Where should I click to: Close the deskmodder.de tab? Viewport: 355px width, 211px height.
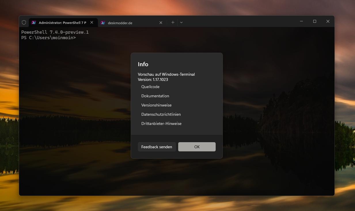click(x=161, y=23)
